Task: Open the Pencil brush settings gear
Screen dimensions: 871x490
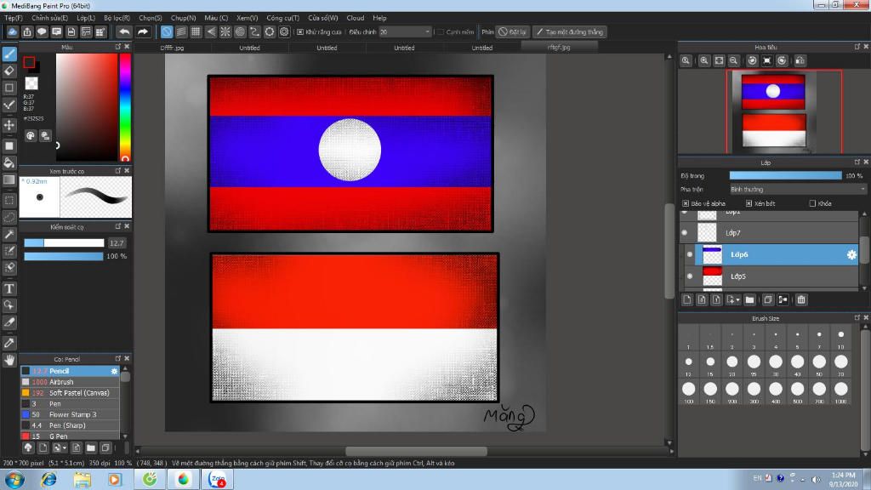Action: tap(115, 371)
